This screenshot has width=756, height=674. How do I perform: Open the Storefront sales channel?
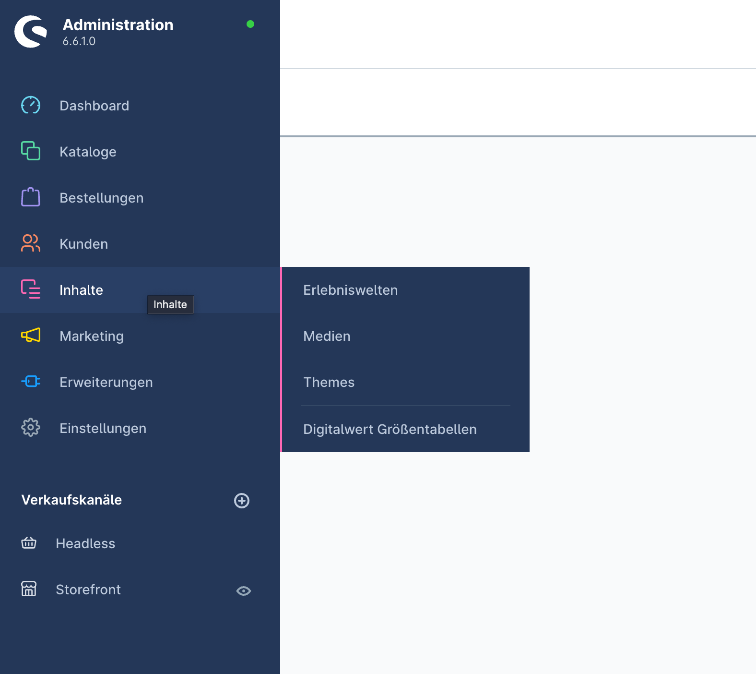[88, 590]
